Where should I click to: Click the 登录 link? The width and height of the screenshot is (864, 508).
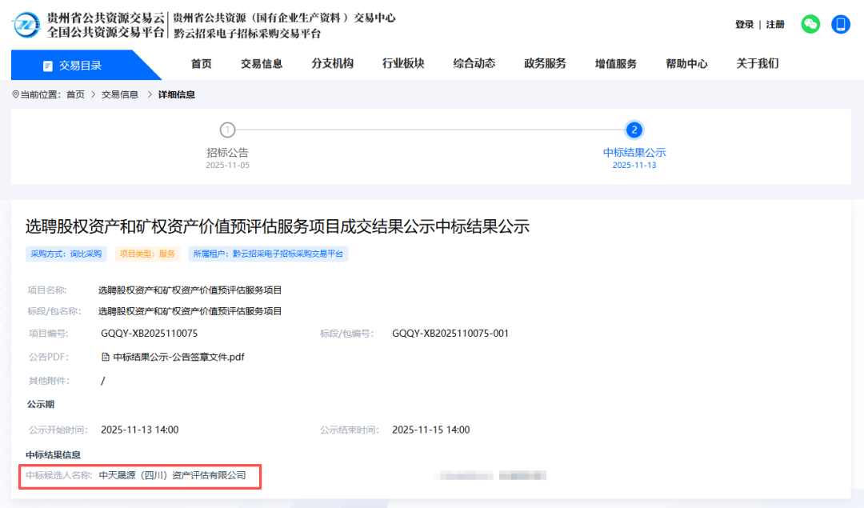pyautogui.click(x=744, y=25)
